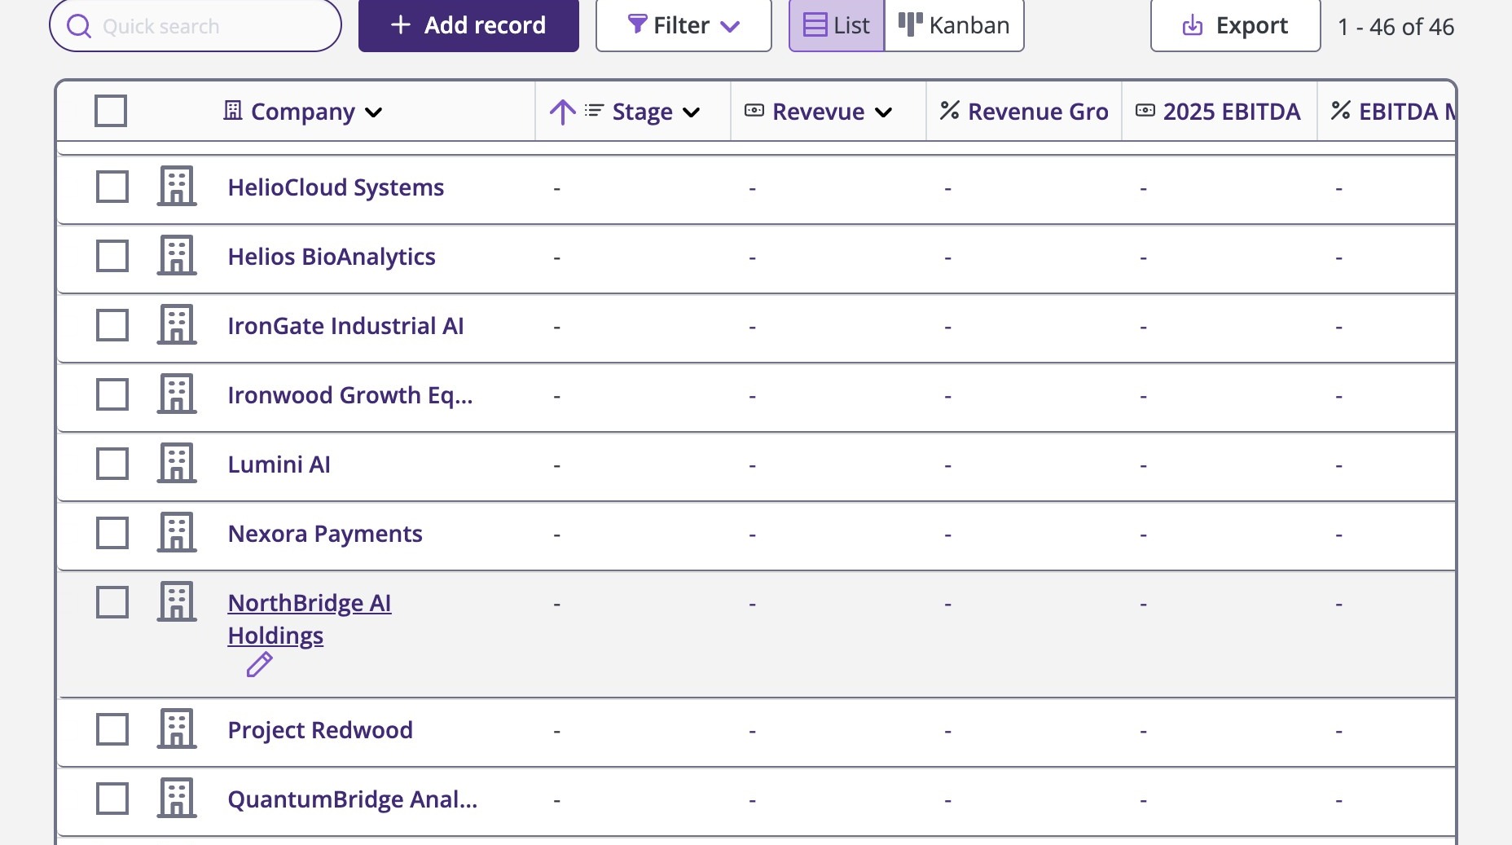
Task: Tick the select-all checkbox in table header
Action: click(111, 111)
